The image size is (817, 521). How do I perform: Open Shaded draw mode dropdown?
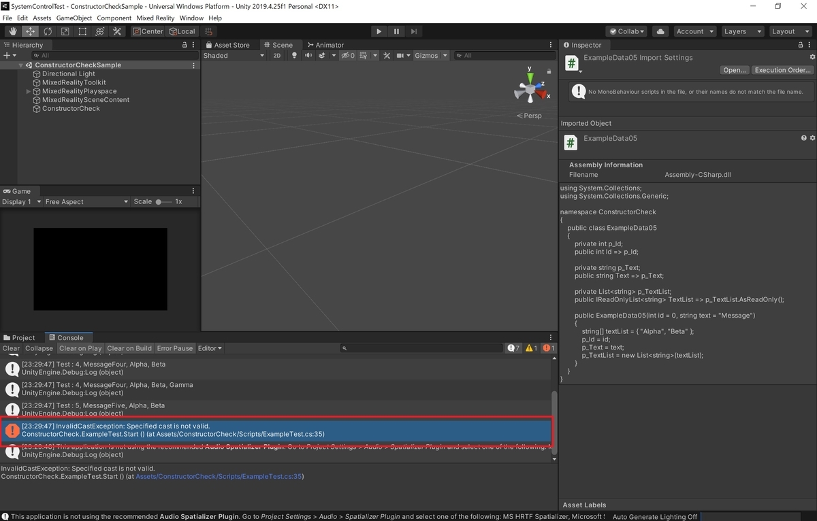click(235, 56)
